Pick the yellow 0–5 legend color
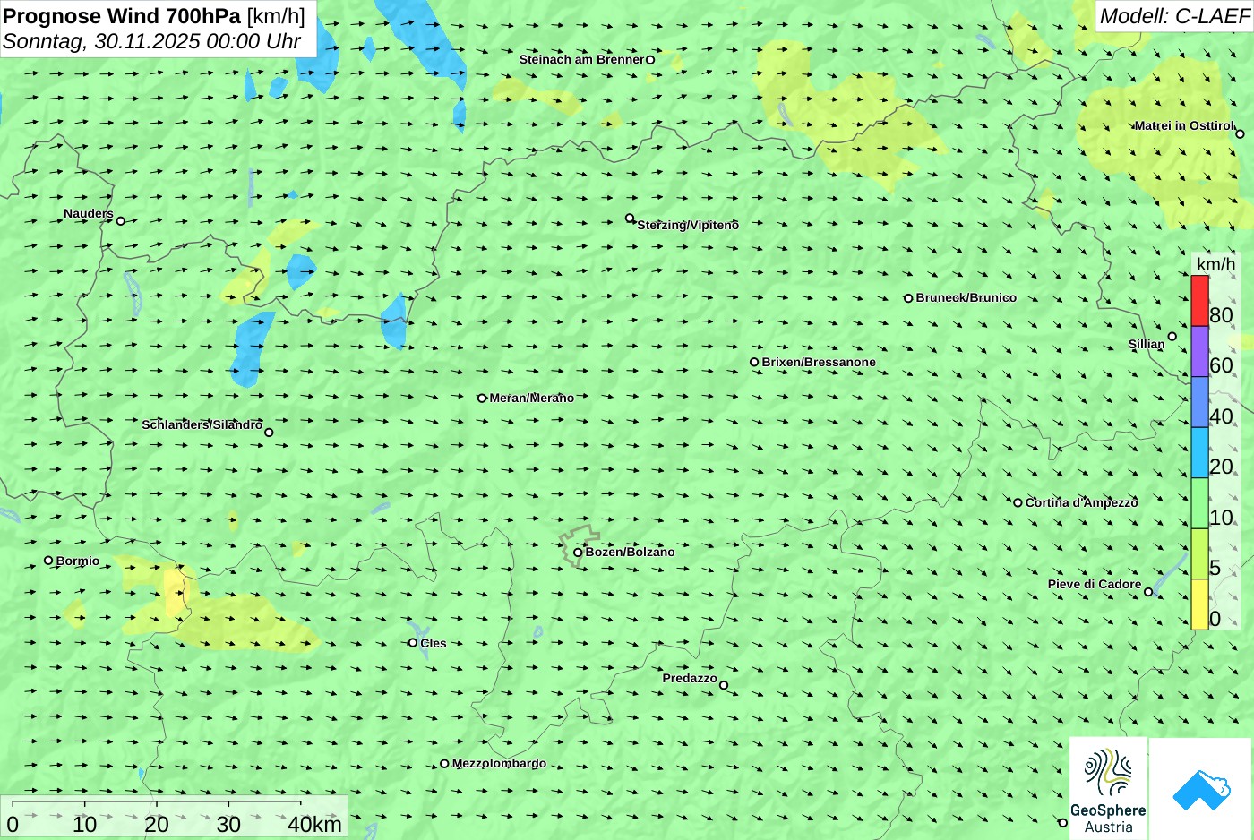 coord(1199,604)
